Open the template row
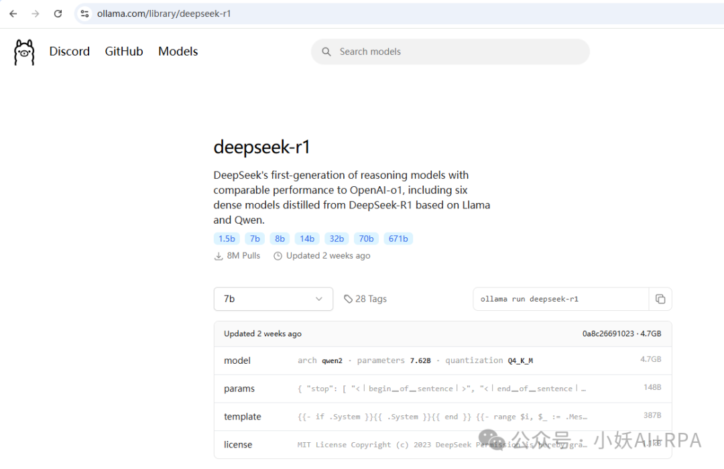Image resolution: width=724 pixels, height=469 pixels. 442,417
